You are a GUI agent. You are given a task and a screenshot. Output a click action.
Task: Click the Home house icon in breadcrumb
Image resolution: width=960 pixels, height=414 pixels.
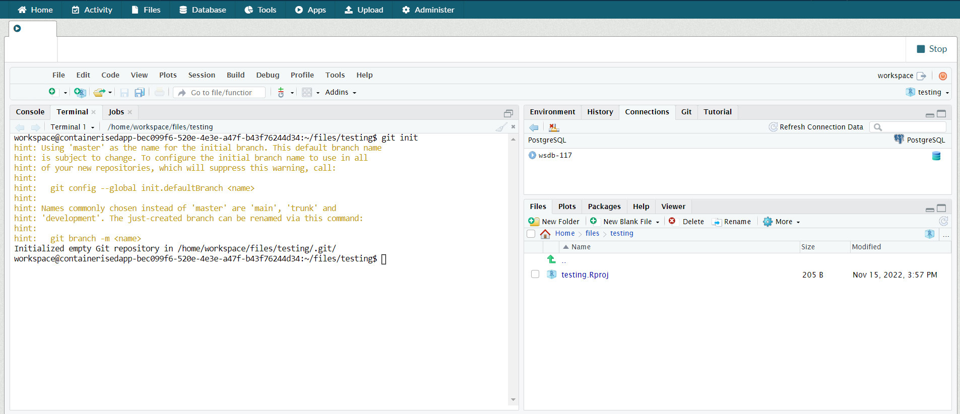point(545,234)
